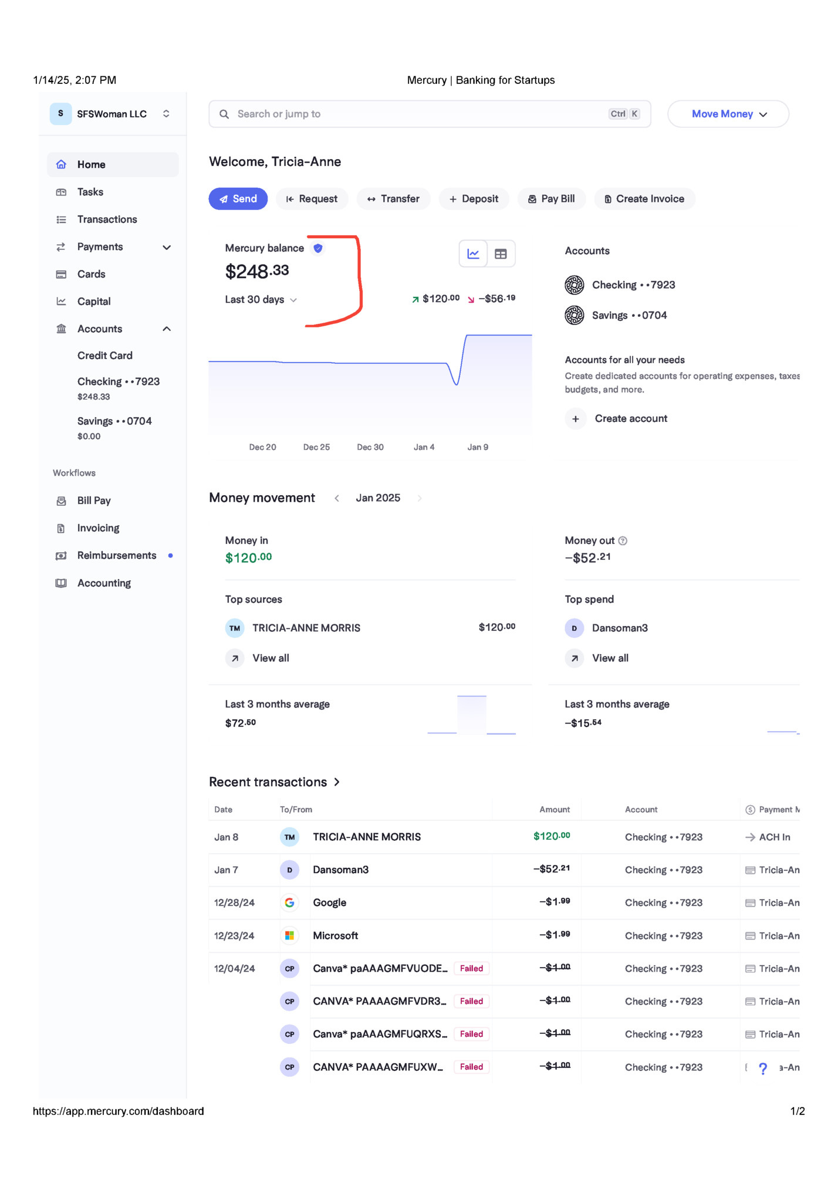The height and width of the screenshot is (1190, 838).
Task: Click the Request button
Action: coord(312,199)
